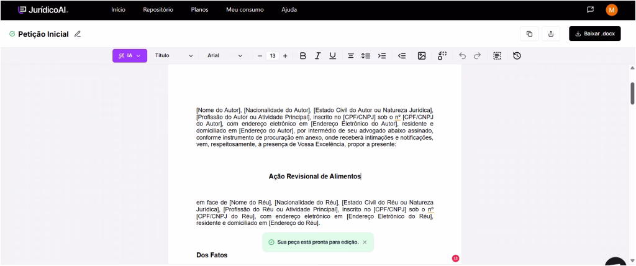Click the vertical scrollbar thumb
The height and width of the screenshot is (266, 636).
632,93
